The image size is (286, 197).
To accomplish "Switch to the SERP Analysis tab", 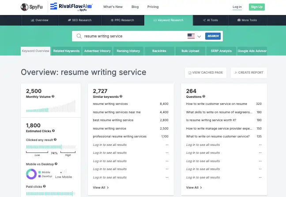I will pyautogui.click(x=221, y=51).
